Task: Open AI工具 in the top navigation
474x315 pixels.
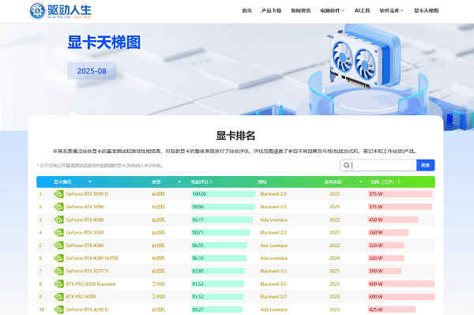Action: pos(362,10)
